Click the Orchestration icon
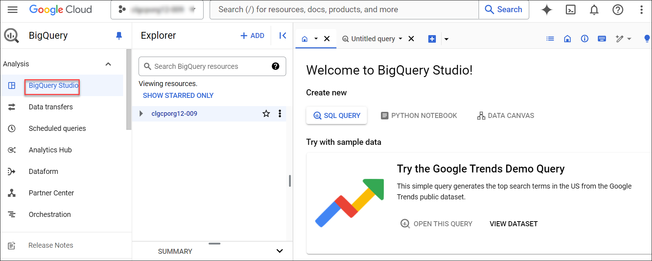The height and width of the screenshot is (261, 652). 12,214
